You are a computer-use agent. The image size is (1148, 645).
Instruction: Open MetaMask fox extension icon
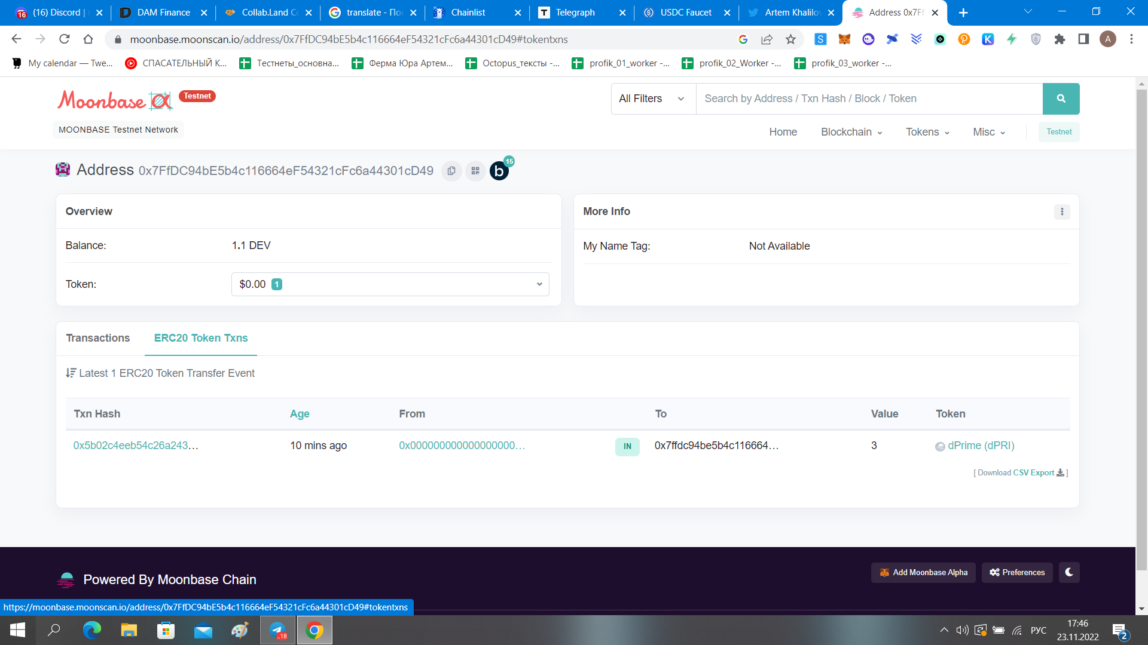click(844, 39)
